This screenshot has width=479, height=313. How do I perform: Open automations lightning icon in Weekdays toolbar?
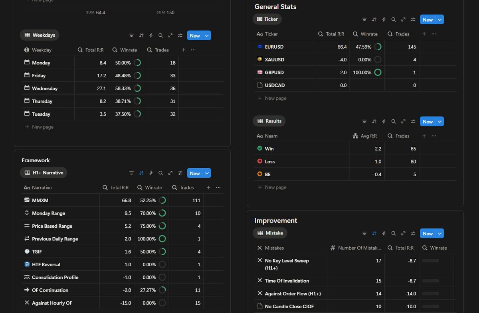151,35
